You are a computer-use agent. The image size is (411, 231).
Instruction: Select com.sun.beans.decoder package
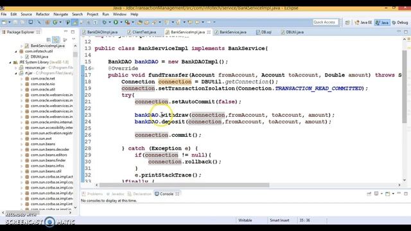(50, 150)
